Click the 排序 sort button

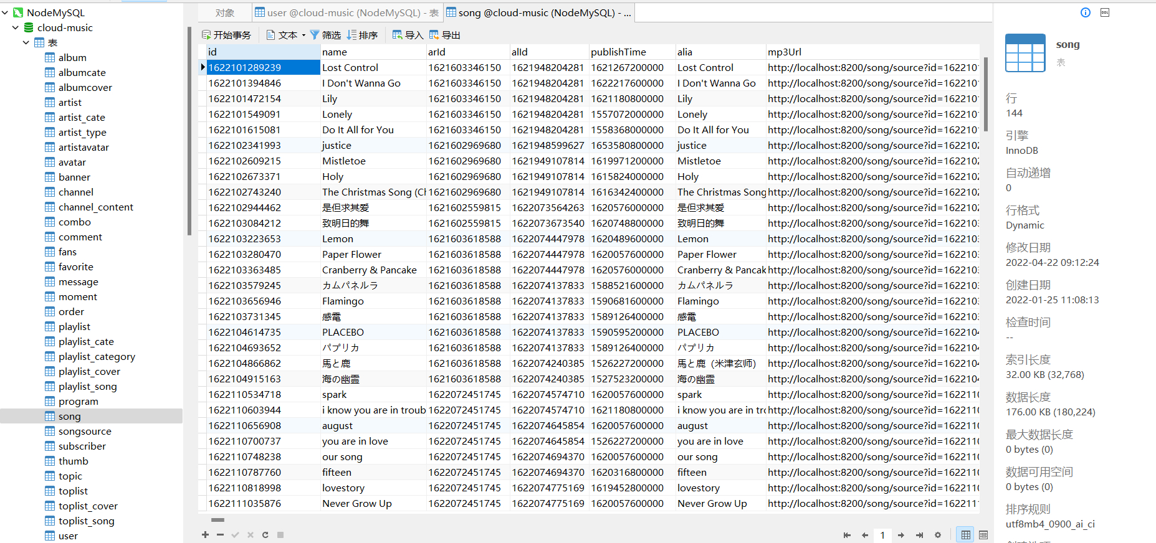362,35
